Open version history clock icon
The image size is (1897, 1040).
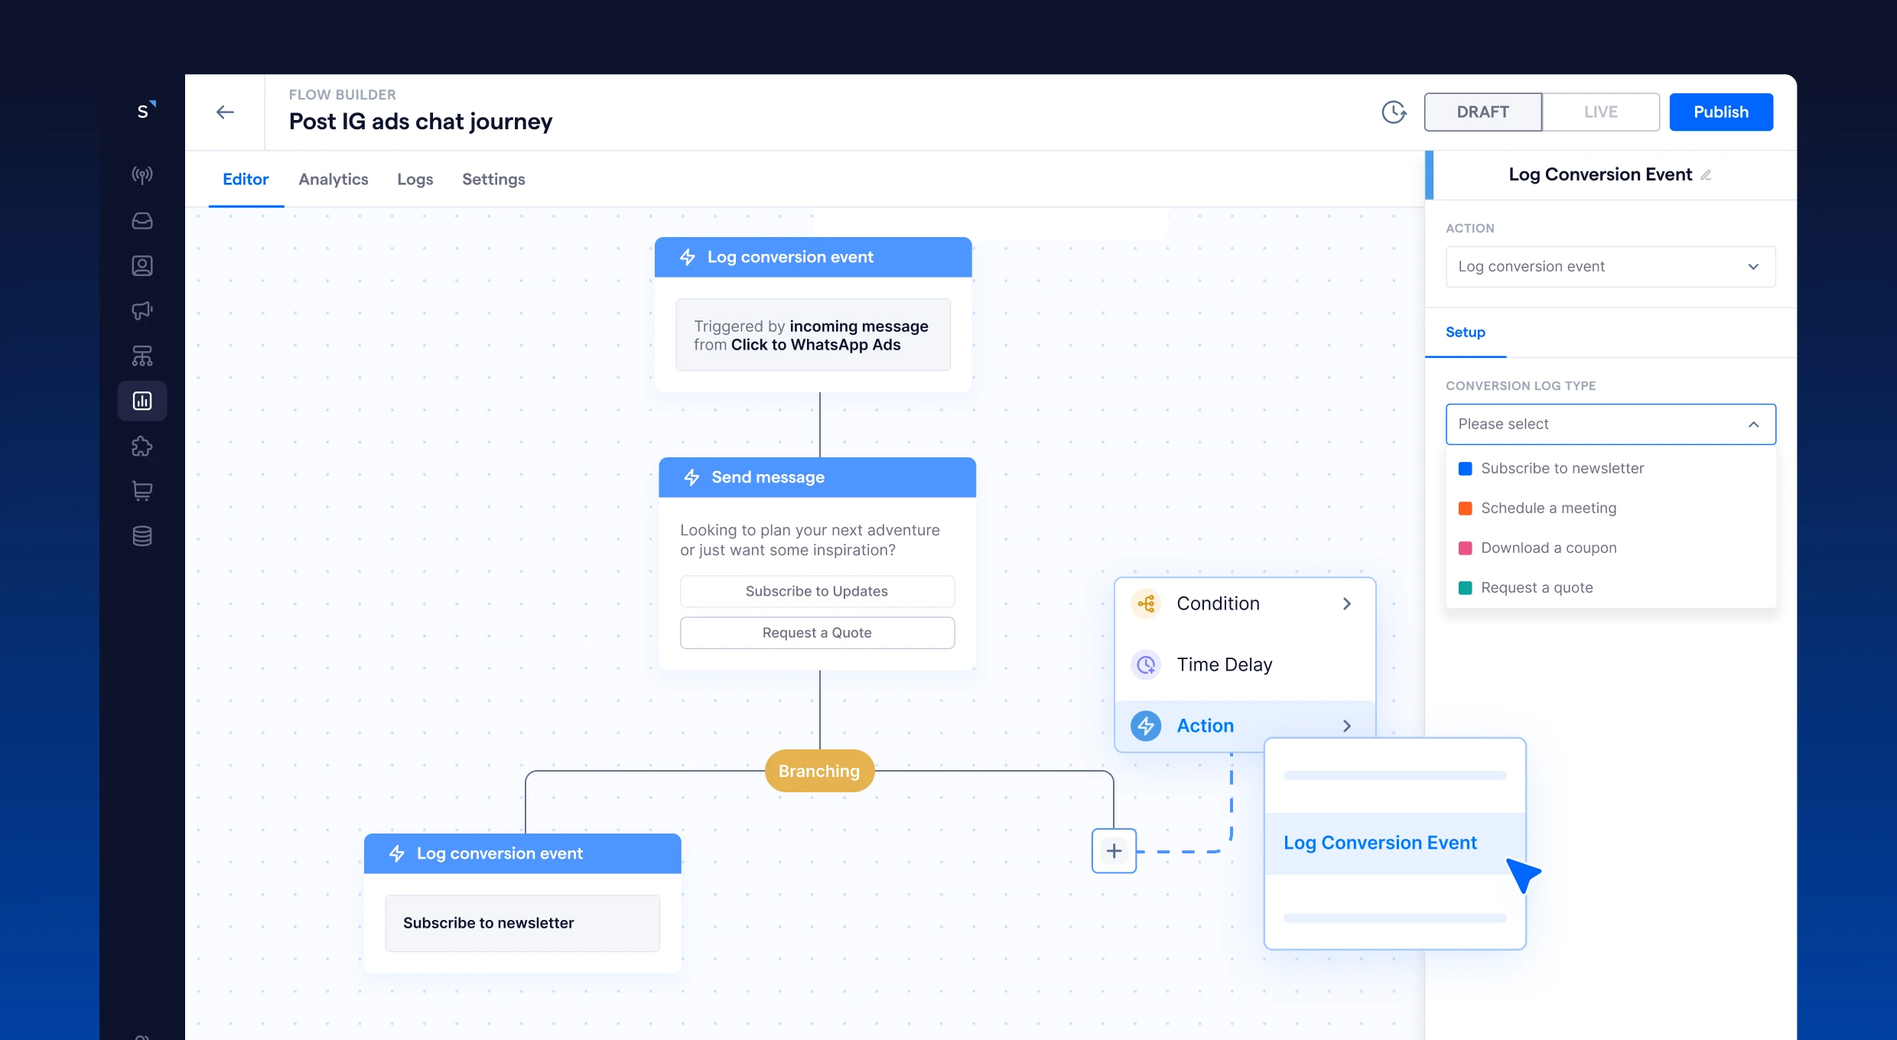coord(1394,112)
